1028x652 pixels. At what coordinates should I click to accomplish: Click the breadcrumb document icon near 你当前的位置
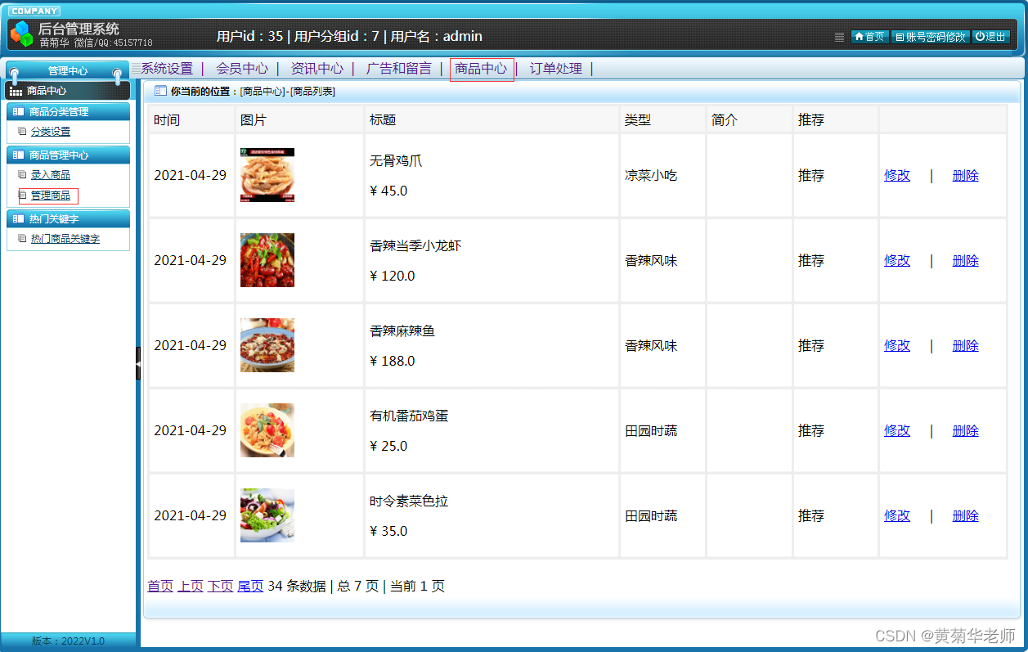(159, 91)
